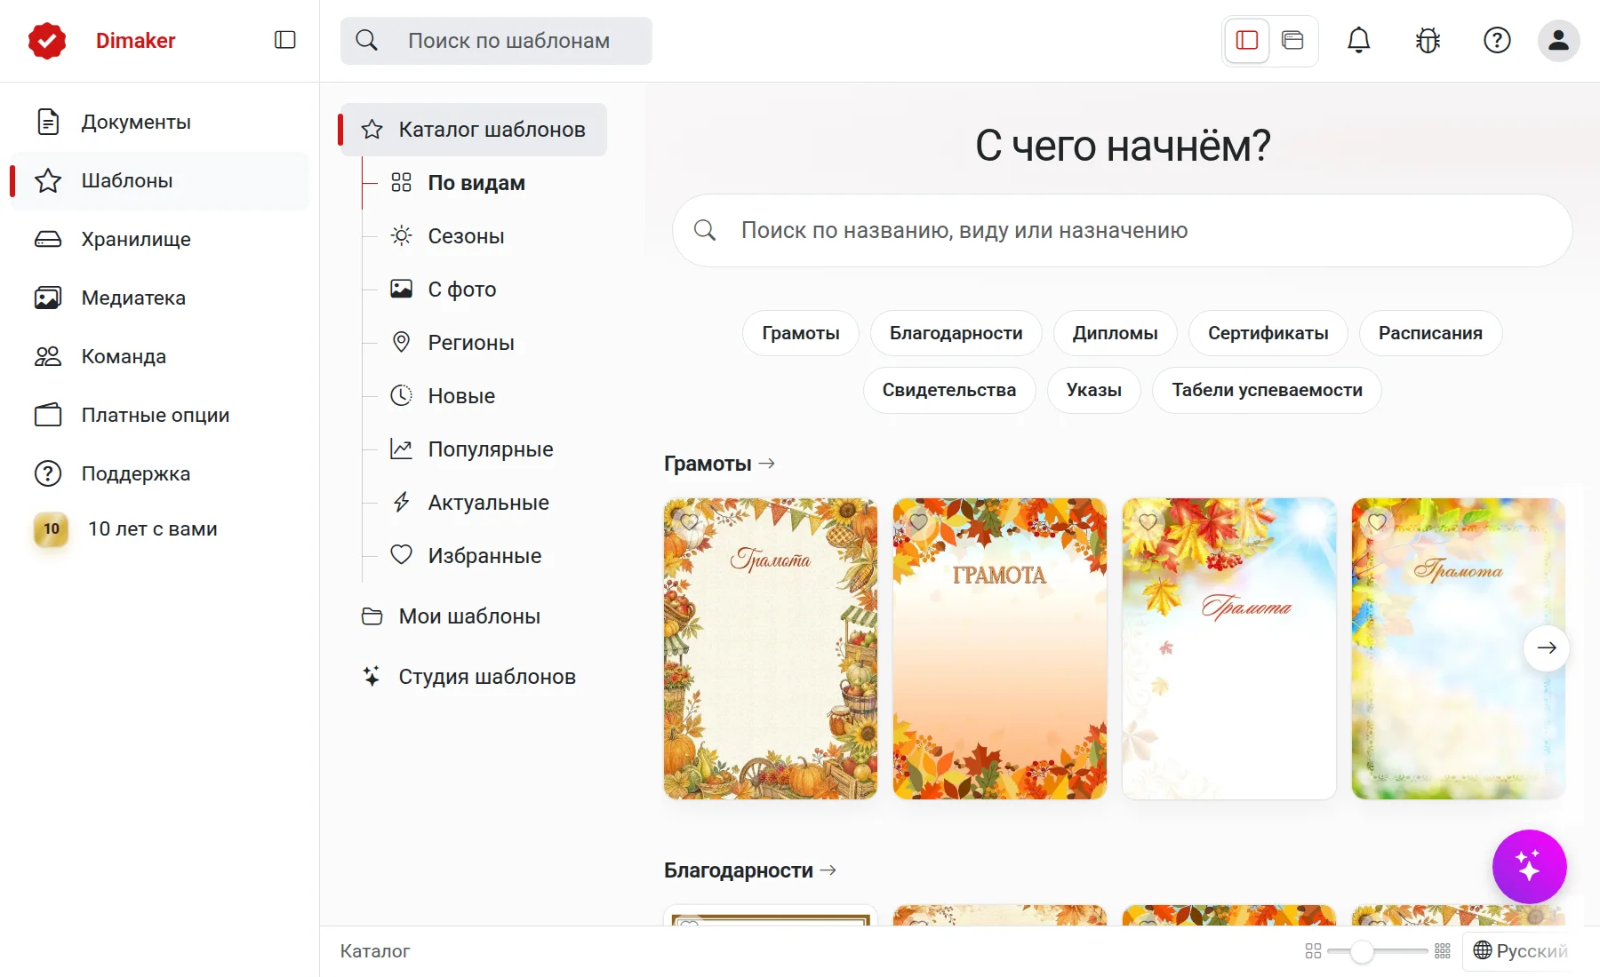Screen dimensions: 1600x977
Task: Click the large grid size icon
Action: (x=1443, y=951)
